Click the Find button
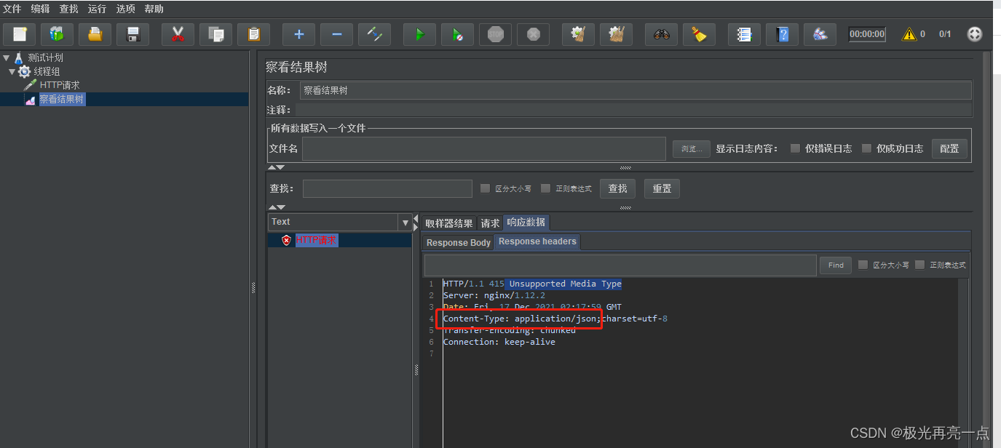The image size is (1001, 448). click(x=836, y=265)
